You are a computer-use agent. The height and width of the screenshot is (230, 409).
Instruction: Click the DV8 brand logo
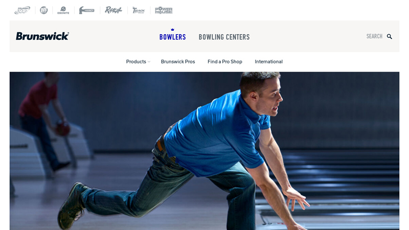click(x=43, y=10)
